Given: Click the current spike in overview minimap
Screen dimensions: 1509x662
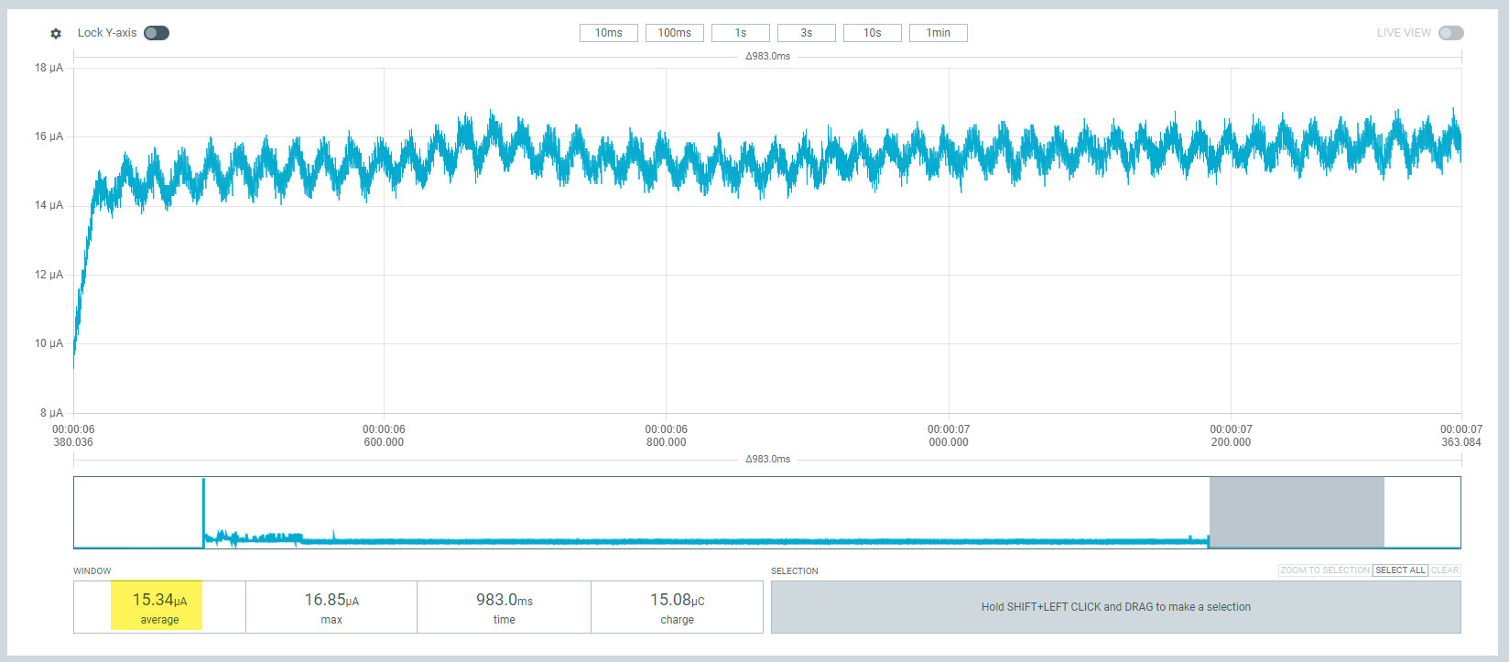Looking at the screenshot, I should pyautogui.click(x=203, y=513).
